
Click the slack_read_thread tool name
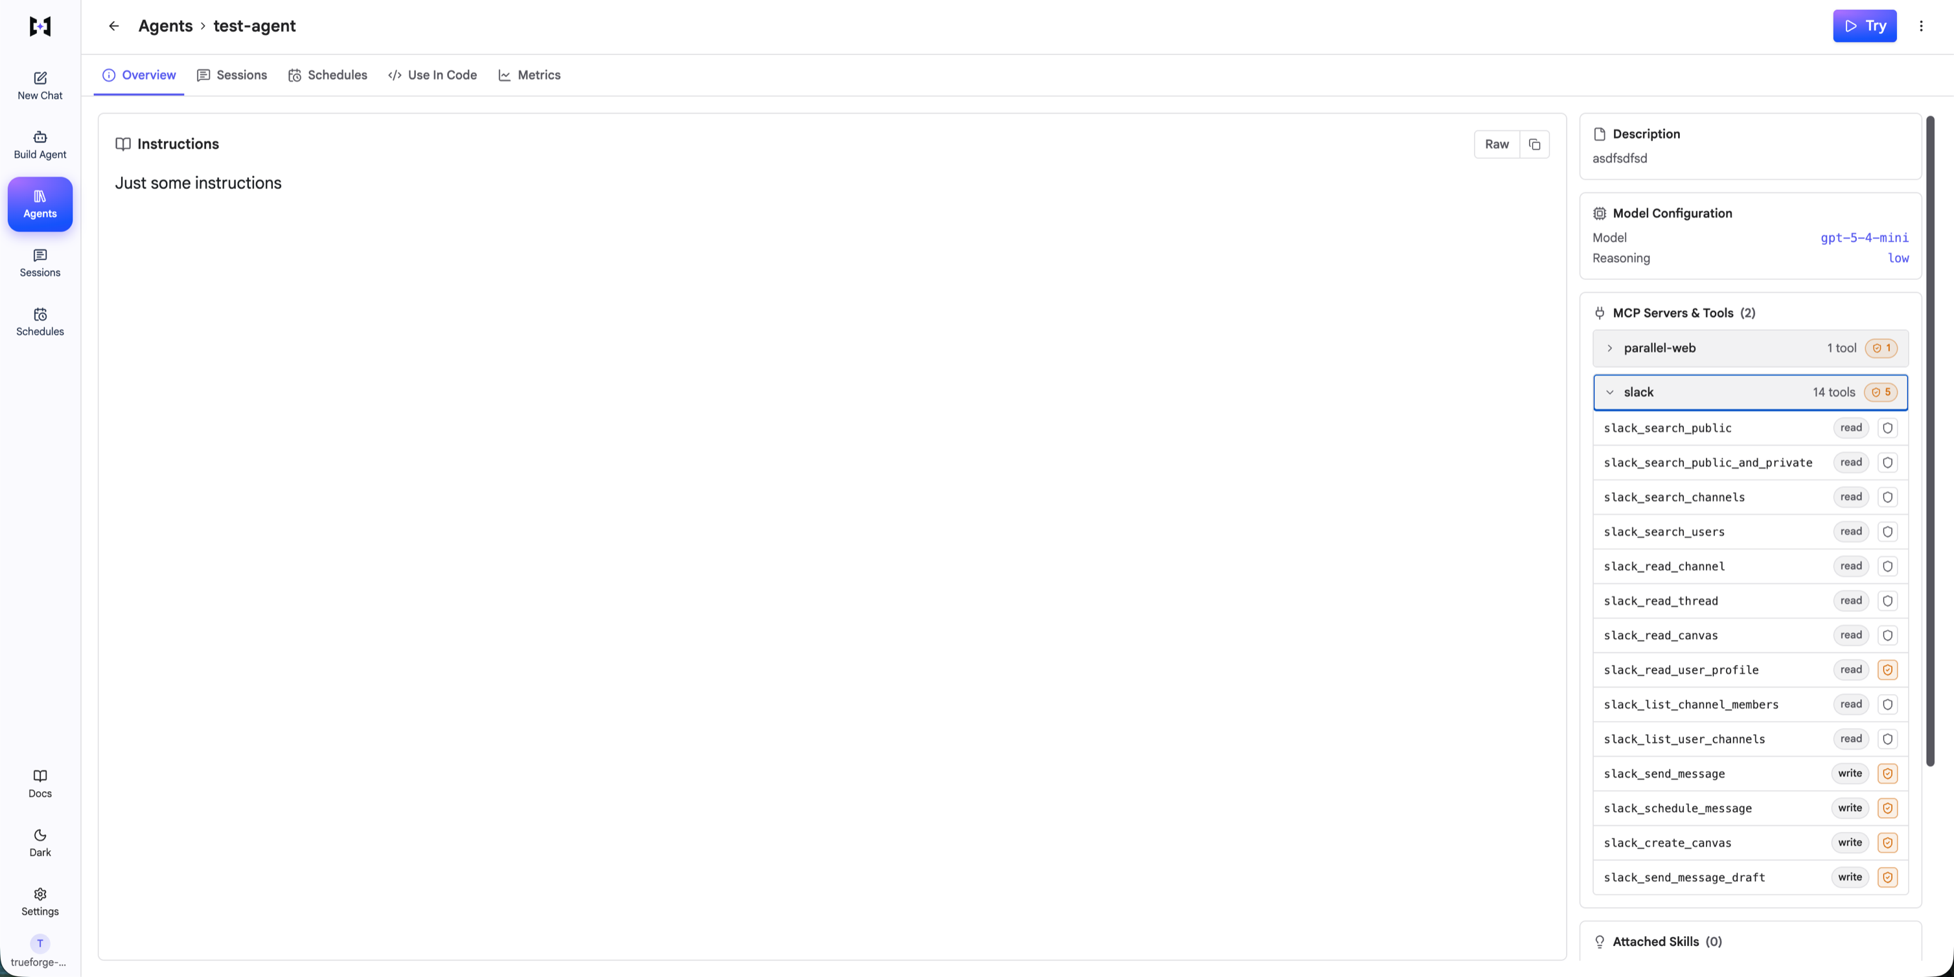pos(1661,601)
